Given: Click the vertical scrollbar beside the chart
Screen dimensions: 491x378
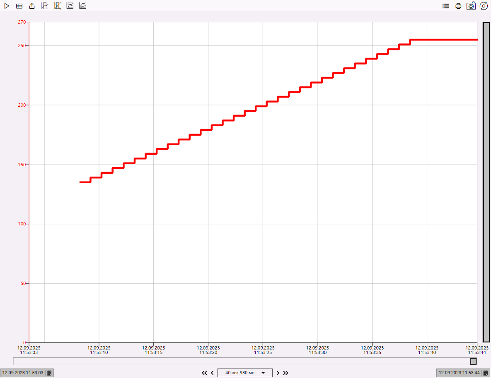Looking at the screenshot, I should (x=486, y=182).
